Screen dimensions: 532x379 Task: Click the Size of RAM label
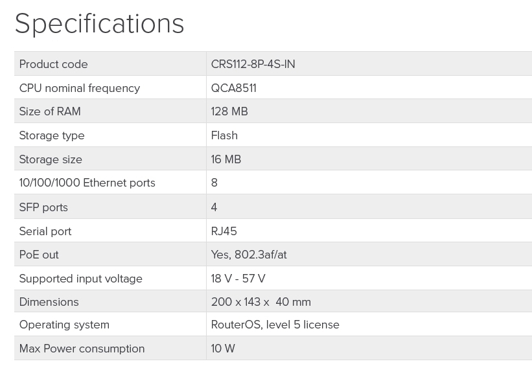[50, 111]
